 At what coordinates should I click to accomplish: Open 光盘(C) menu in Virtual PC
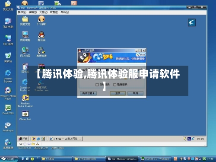pyautogui.click(x=43, y=12)
